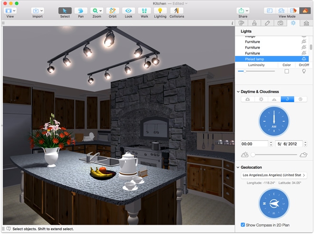Screen dimensions: 314x234
Task: Click the Lights panel heading
Action: point(246,31)
